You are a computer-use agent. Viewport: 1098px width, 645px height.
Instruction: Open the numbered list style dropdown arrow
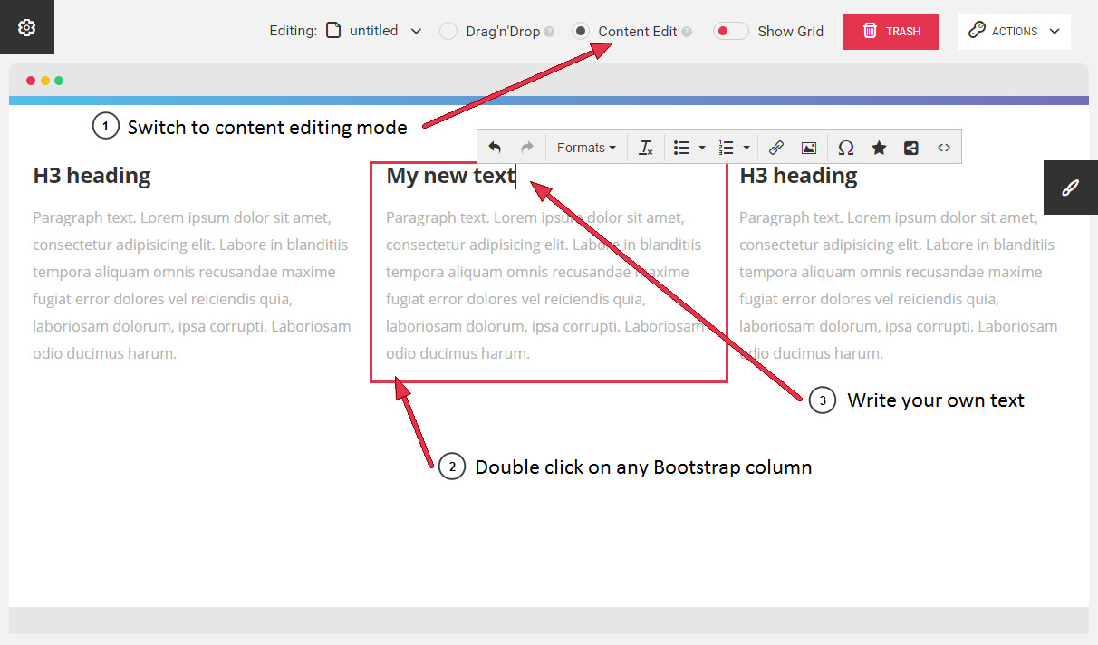pos(746,148)
